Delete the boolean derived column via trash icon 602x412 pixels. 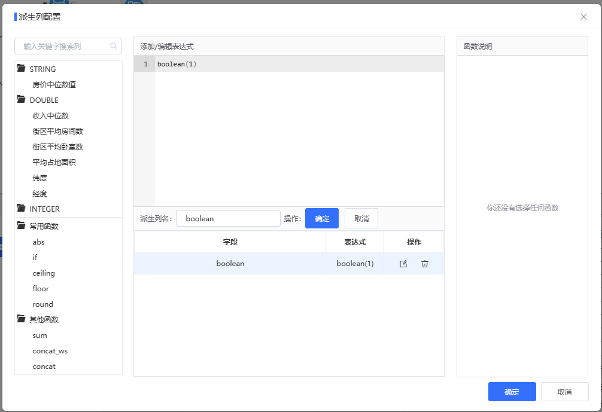(425, 264)
